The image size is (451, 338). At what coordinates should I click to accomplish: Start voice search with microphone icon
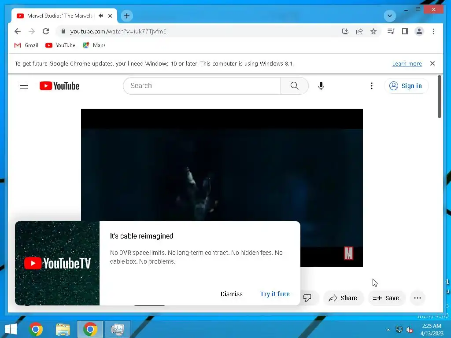click(x=321, y=86)
